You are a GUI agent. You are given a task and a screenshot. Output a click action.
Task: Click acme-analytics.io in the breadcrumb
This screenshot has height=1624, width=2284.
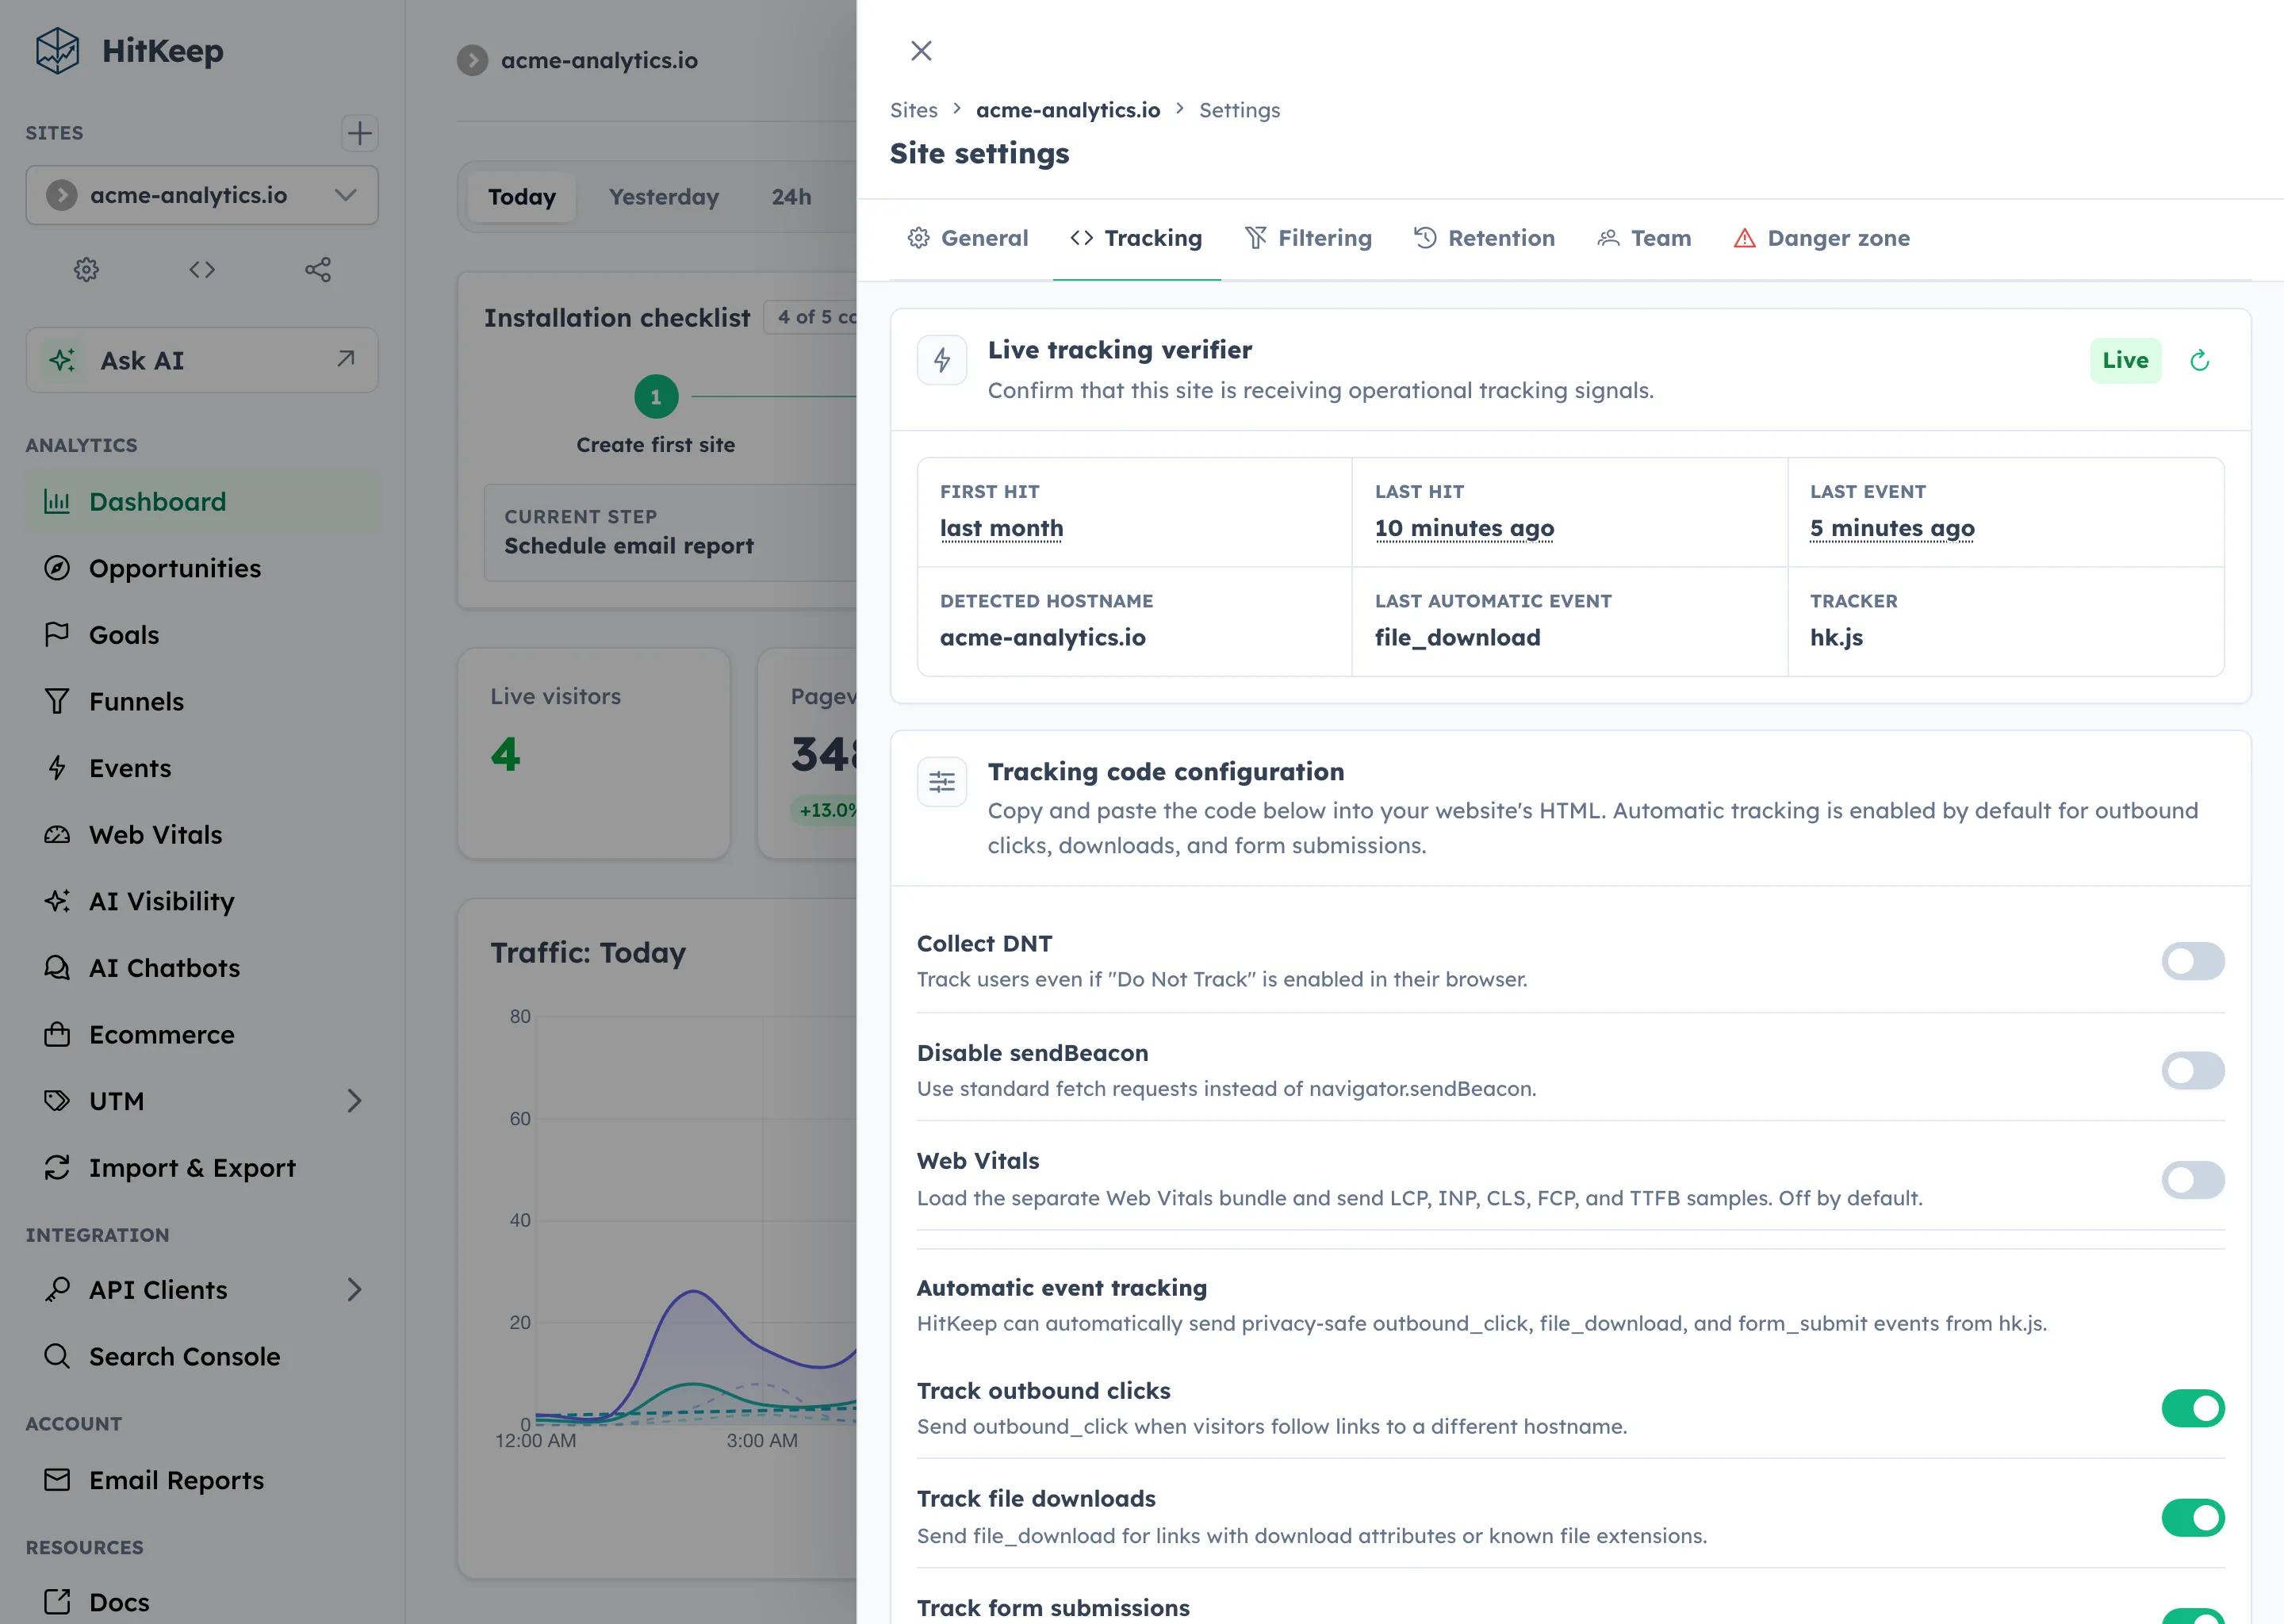click(1068, 110)
